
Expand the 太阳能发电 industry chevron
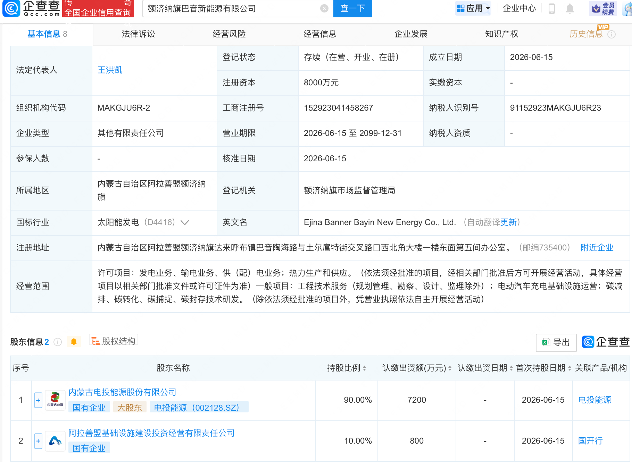[185, 222]
